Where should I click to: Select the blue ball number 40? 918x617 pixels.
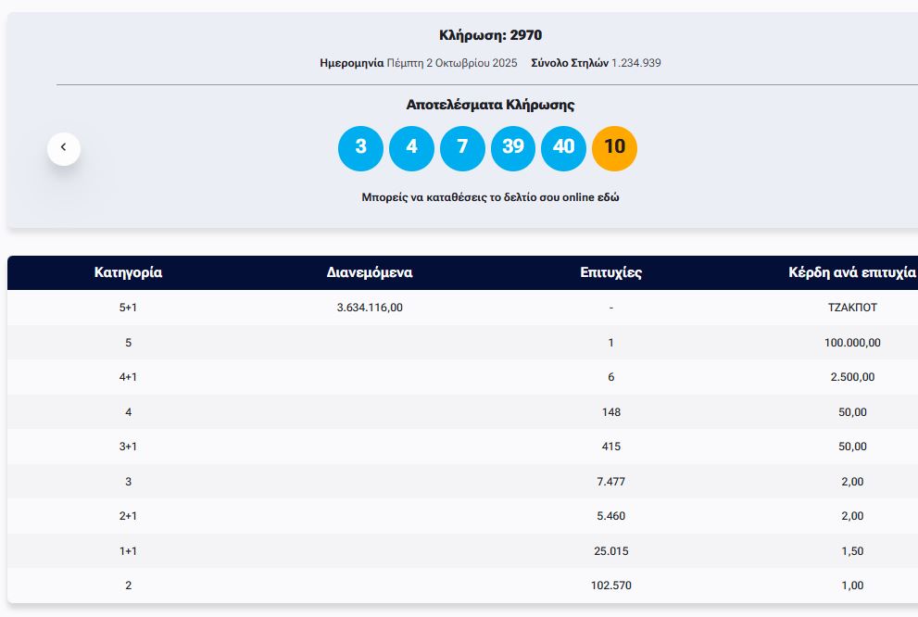click(x=563, y=148)
